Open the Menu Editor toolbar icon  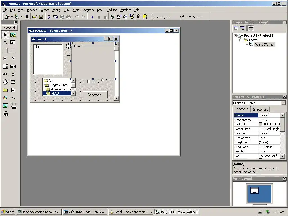[27, 17]
